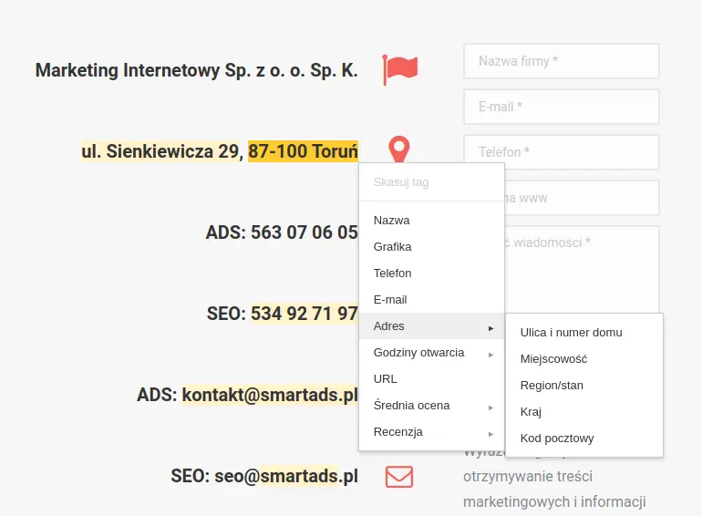Select Miejscowość from the address submenu
This screenshot has width=702, height=516.
click(x=553, y=359)
